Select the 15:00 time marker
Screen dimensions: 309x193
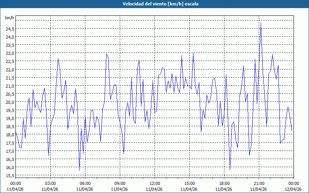[x=189, y=183]
